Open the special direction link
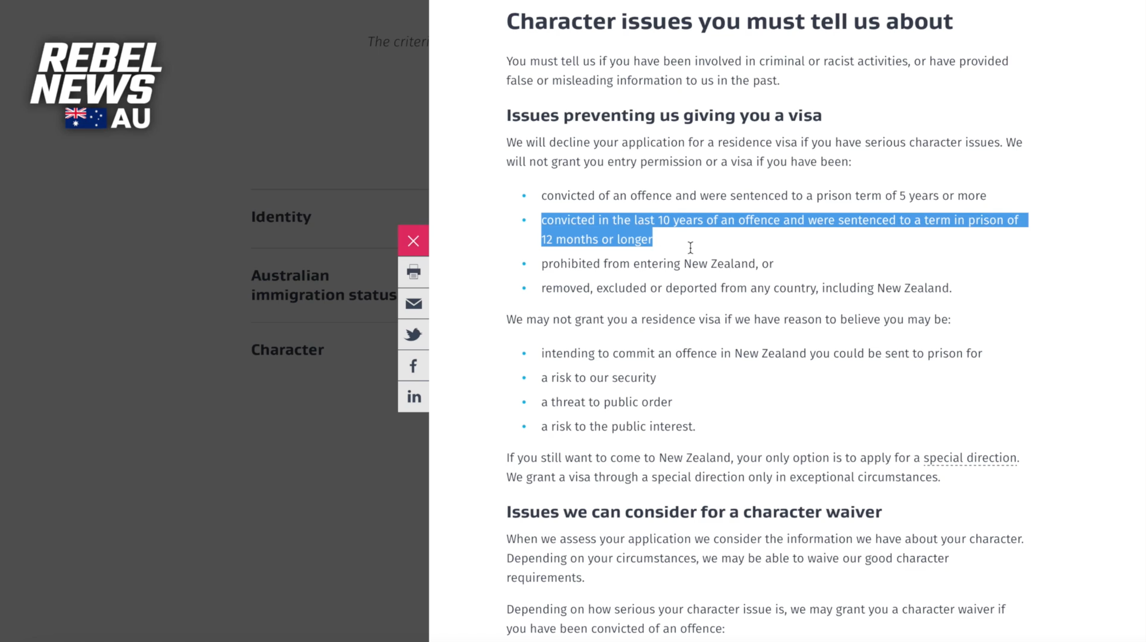Viewport: 1146px width, 642px height. click(x=970, y=458)
